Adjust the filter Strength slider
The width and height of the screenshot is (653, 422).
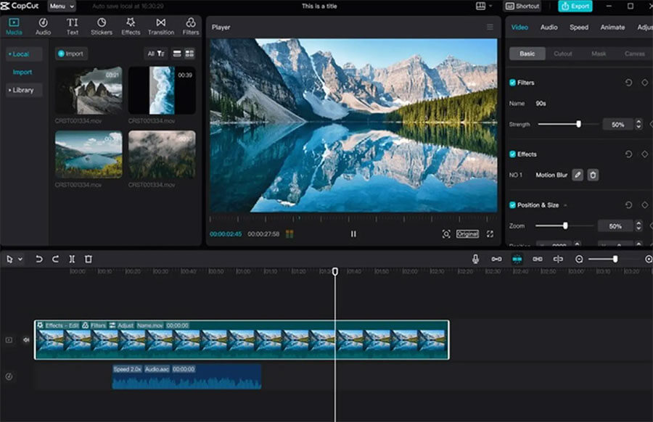click(x=578, y=124)
